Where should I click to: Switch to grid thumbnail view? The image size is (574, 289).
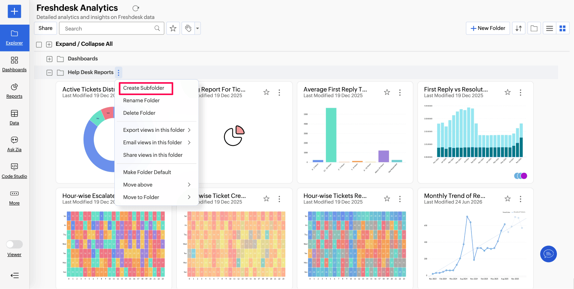point(563,28)
